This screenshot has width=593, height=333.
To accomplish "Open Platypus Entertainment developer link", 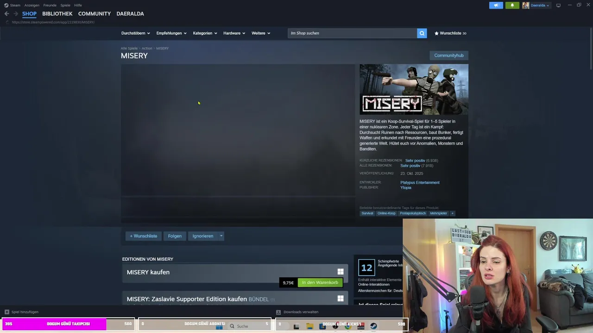I will point(420,182).
